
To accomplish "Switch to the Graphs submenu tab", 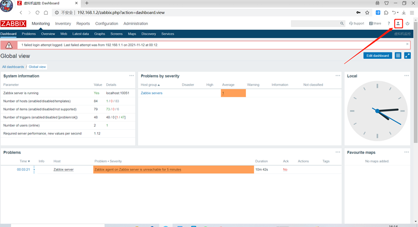I will coord(100,34).
